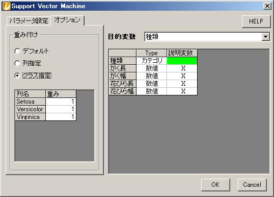Click the 数値 type cell for 花びら幅
This screenshot has height=197, width=274.
click(x=152, y=91)
